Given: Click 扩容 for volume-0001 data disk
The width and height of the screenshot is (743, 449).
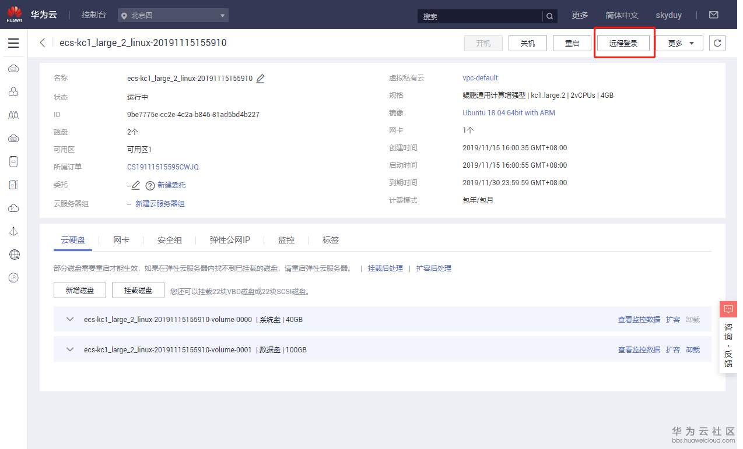Looking at the screenshot, I should point(673,350).
